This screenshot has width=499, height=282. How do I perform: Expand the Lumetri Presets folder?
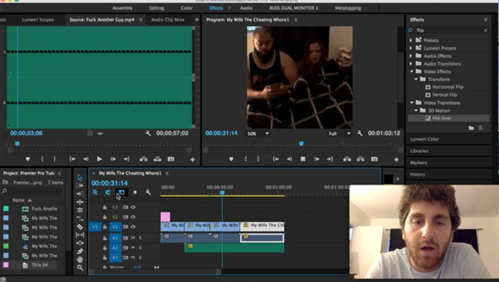tap(411, 48)
